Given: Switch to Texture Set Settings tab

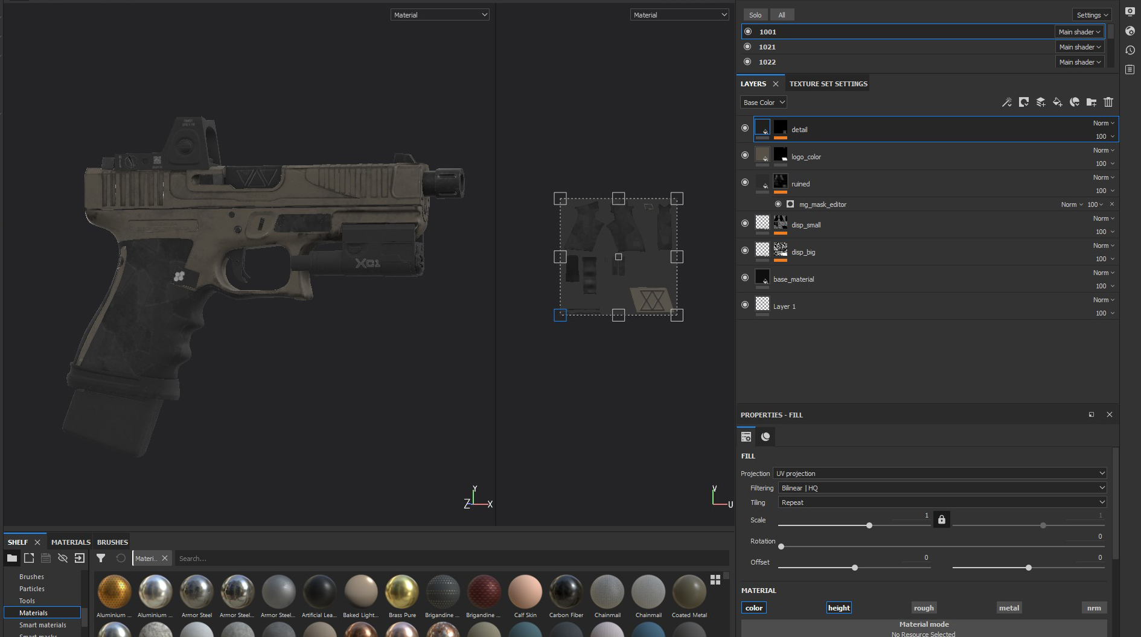Looking at the screenshot, I should pos(828,84).
